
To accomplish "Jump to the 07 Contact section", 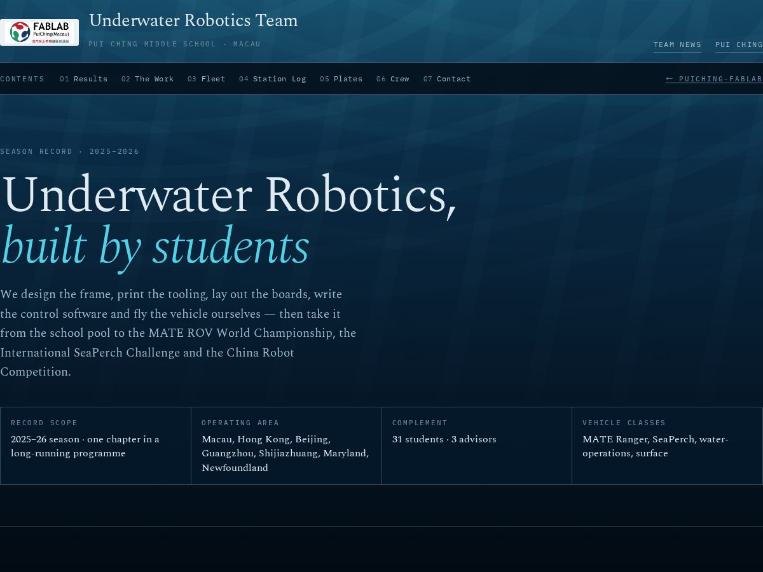I will (x=447, y=79).
